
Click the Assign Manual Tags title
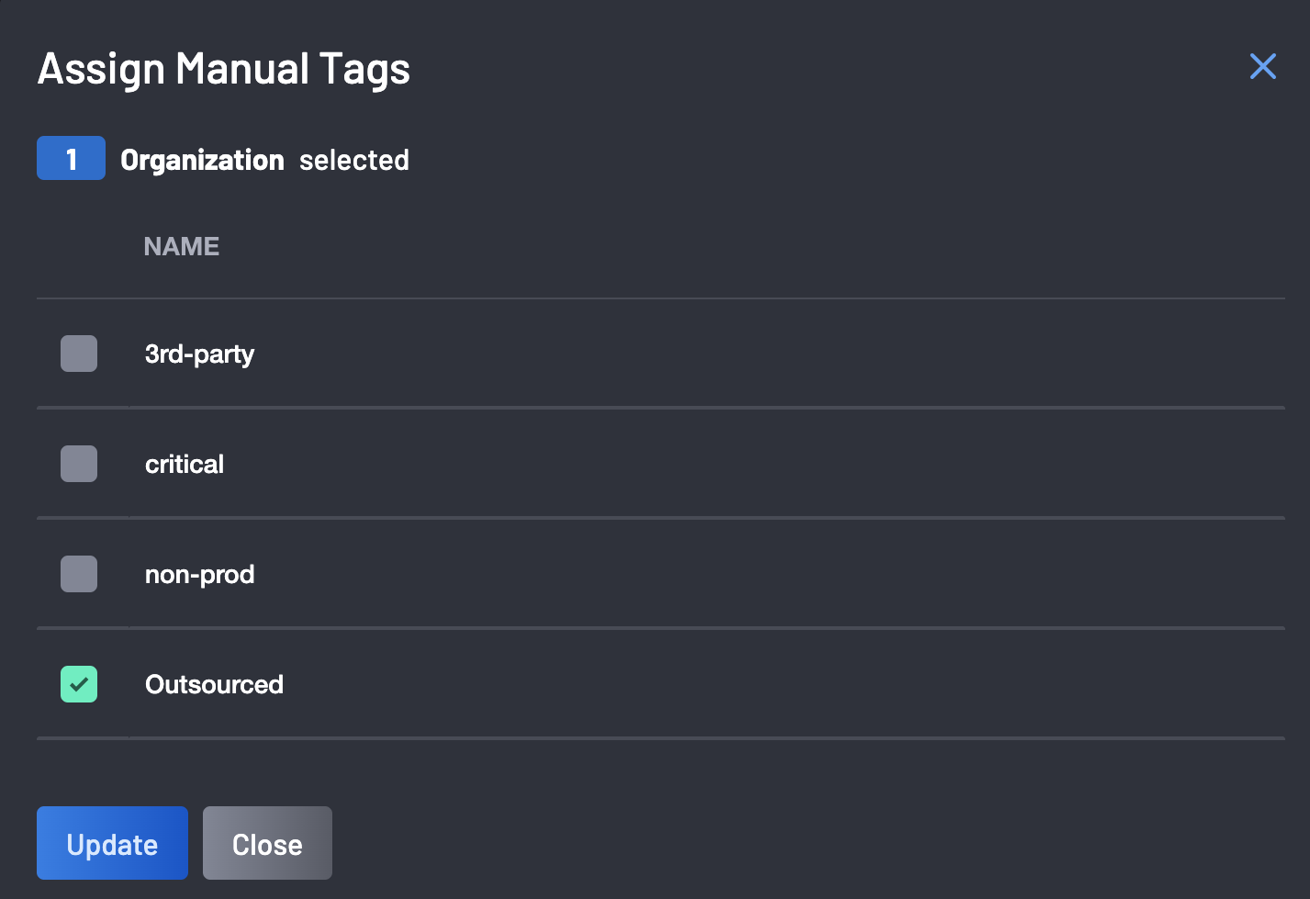[224, 70]
